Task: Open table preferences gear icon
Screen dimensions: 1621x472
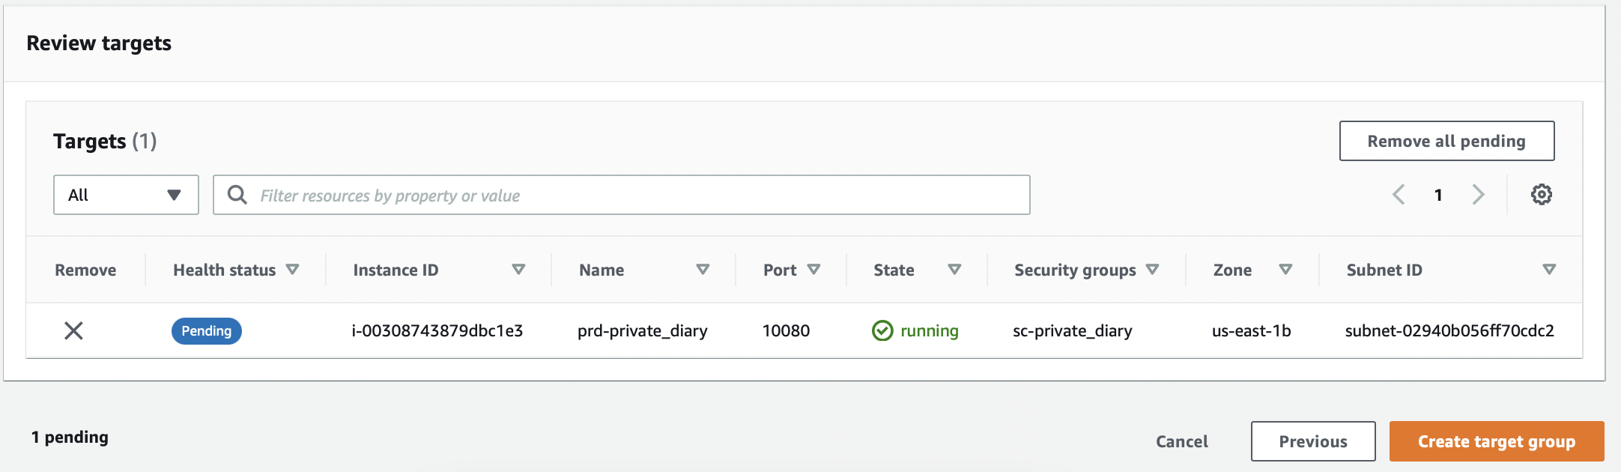Action: pos(1541,195)
